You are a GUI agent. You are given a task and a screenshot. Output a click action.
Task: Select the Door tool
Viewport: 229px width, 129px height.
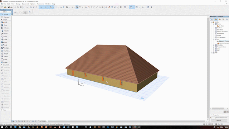pos(5,25)
